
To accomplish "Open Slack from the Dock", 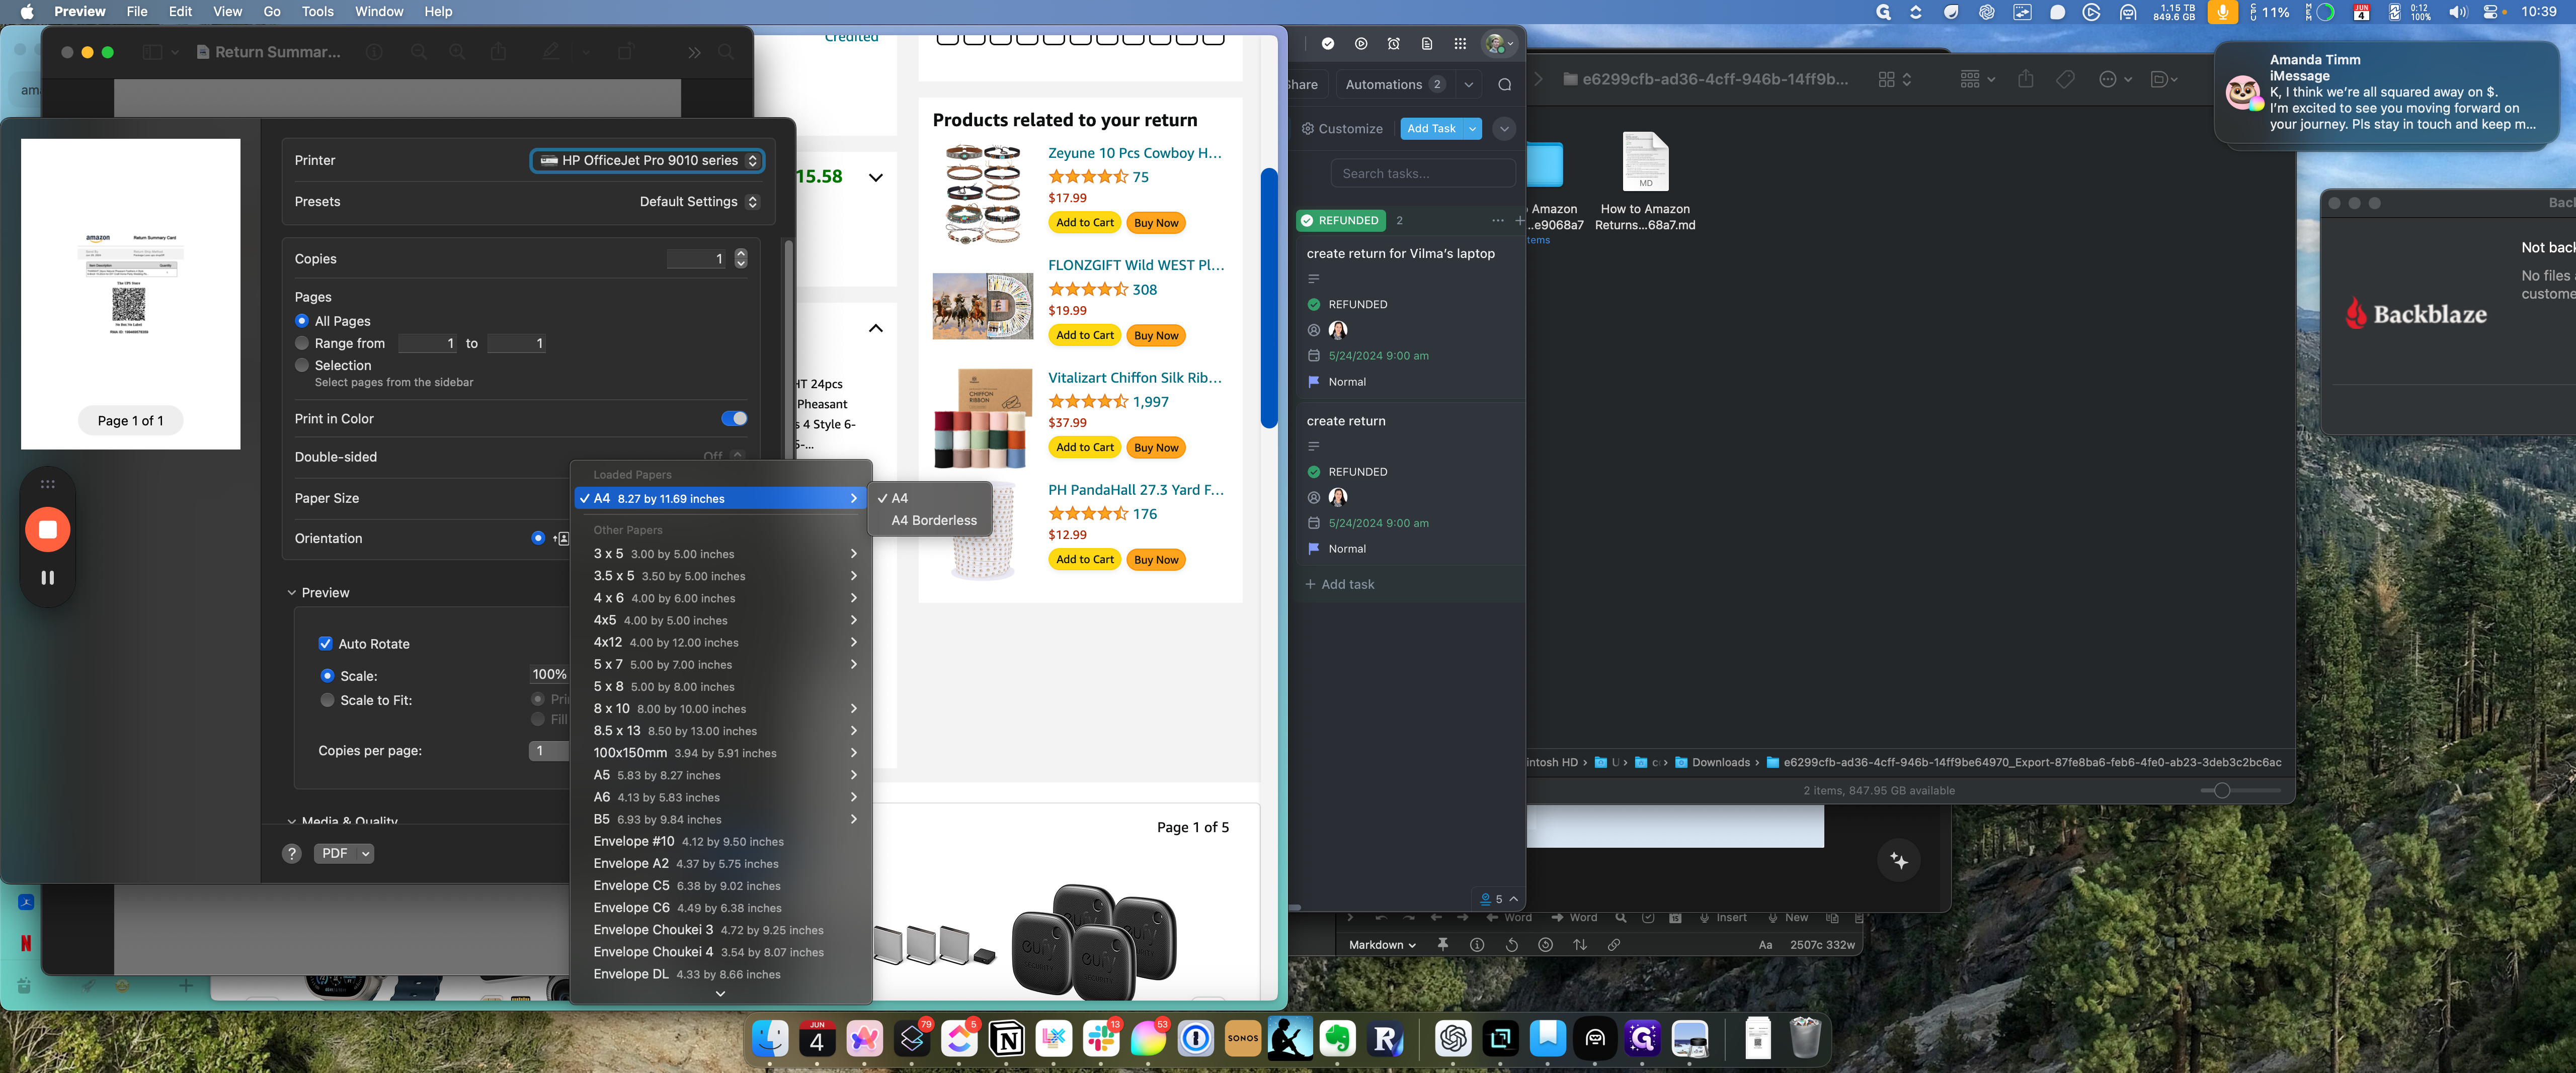I will pyautogui.click(x=1101, y=1039).
